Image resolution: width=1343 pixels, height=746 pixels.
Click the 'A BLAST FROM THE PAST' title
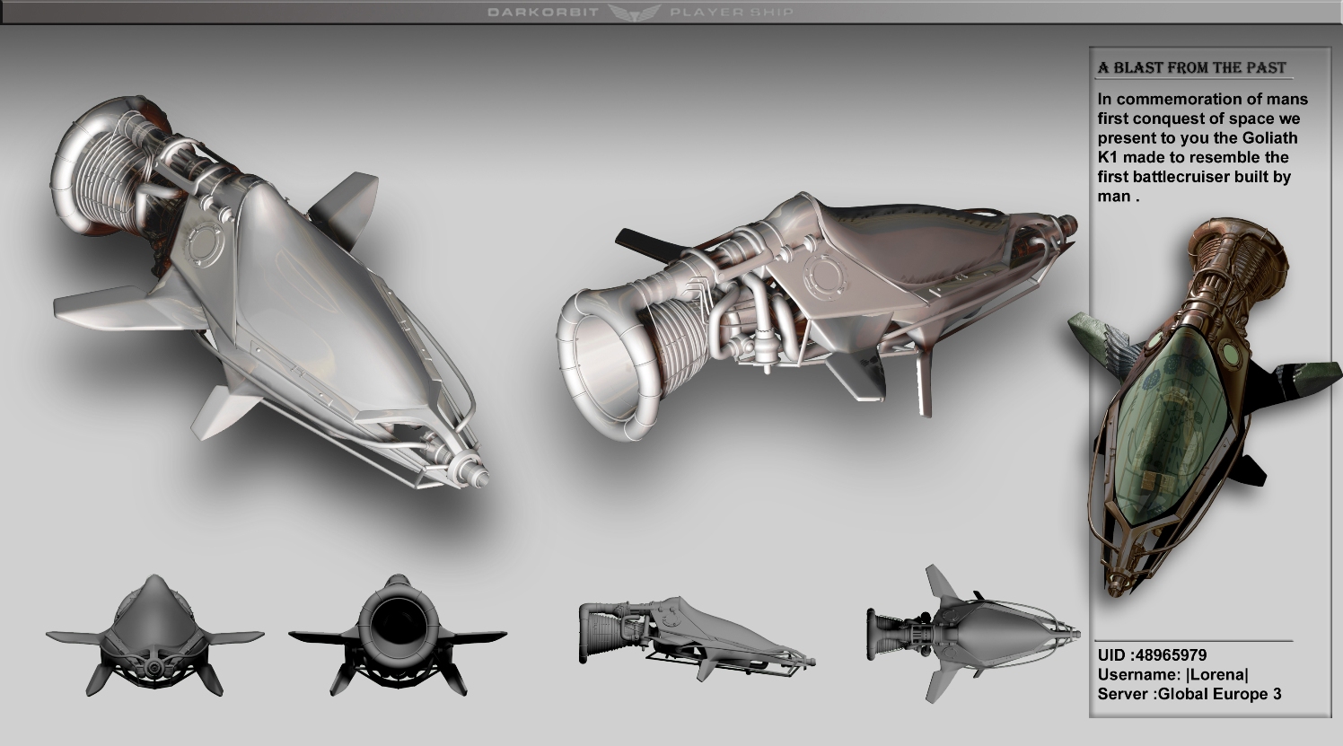[x=1191, y=68]
